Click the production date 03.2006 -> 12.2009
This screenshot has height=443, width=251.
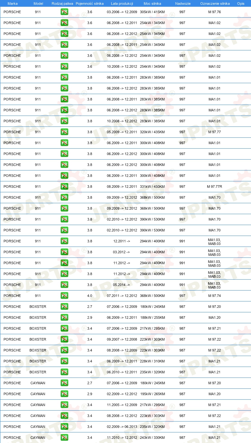(122, 12)
